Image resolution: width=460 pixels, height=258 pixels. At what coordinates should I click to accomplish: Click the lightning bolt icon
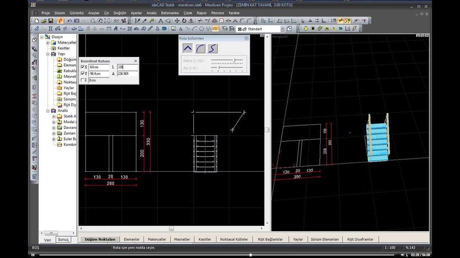[354, 29]
